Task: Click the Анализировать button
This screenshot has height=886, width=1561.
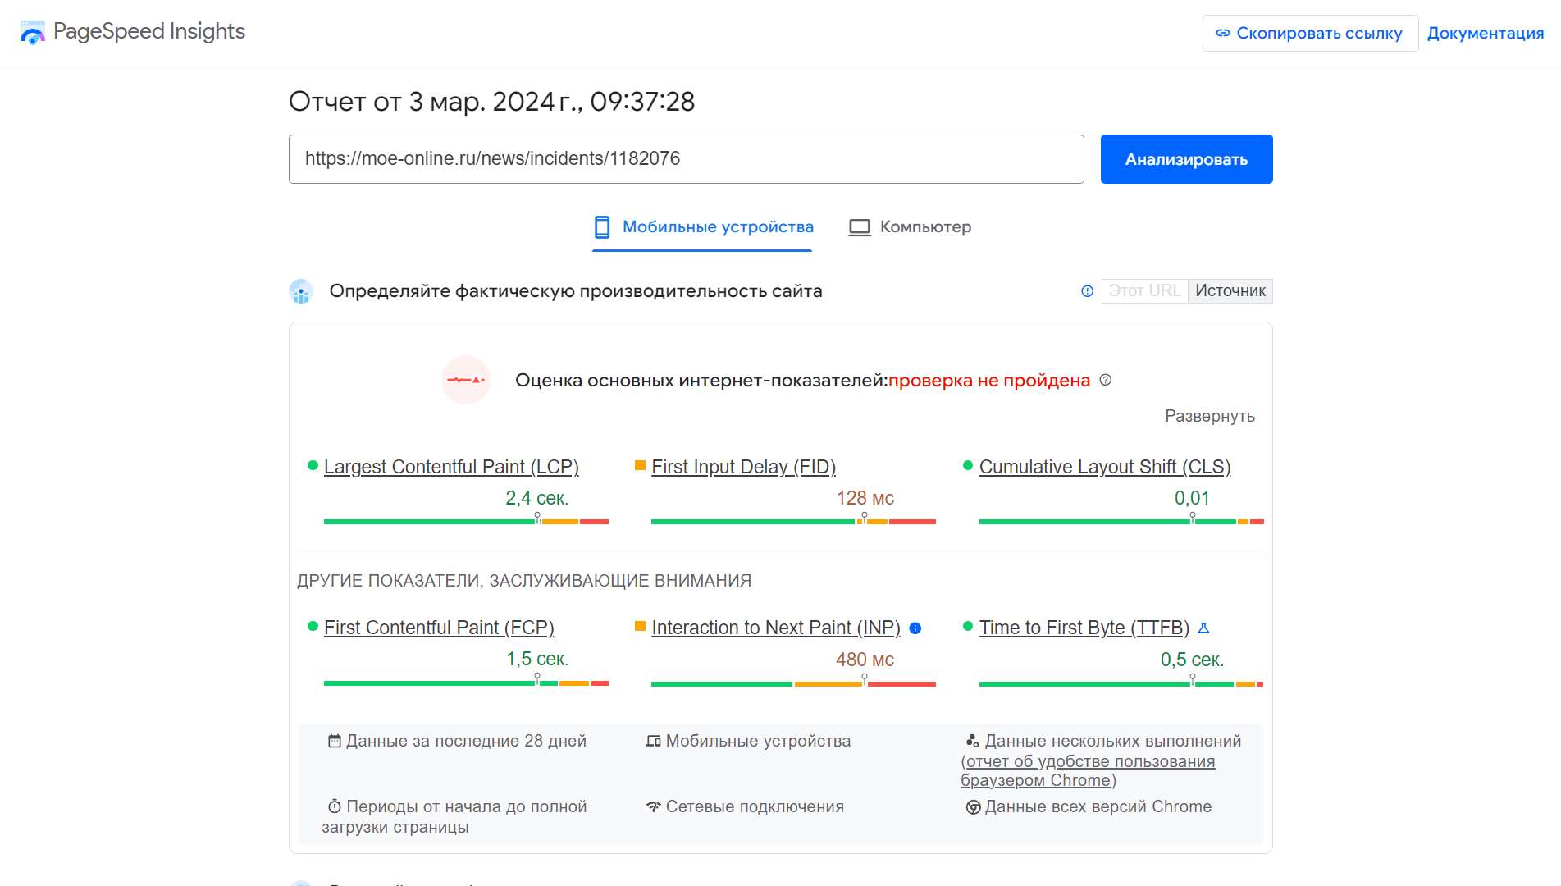Action: click(1187, 159)
